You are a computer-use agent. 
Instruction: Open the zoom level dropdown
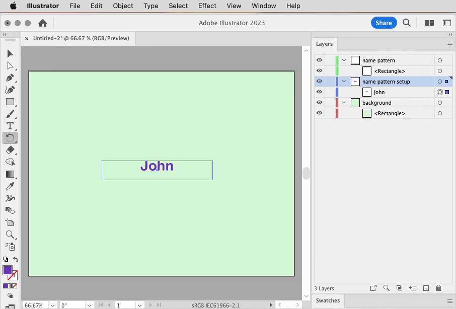pyautogui.click(x=52, y=305)
